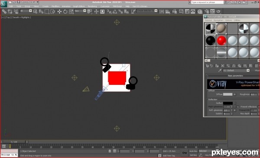Click the Mirror tool
Viewport: 260px width, 158px height.
pos(162,11)
